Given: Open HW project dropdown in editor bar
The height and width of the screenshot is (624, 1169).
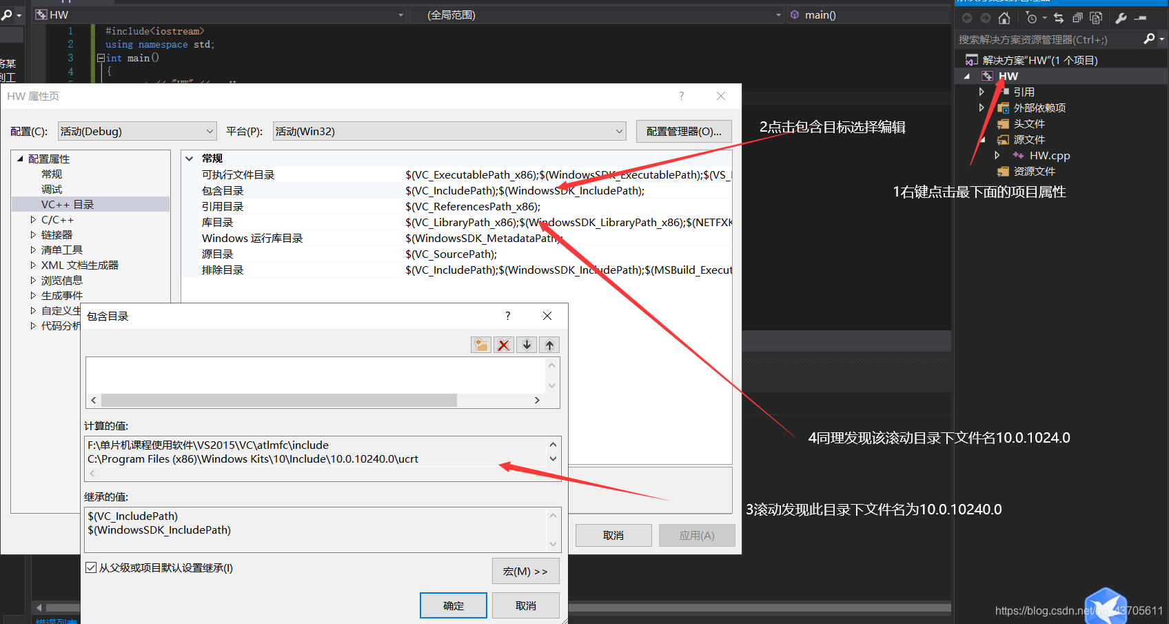Looking at the screenshot, I should pos(401,14).
